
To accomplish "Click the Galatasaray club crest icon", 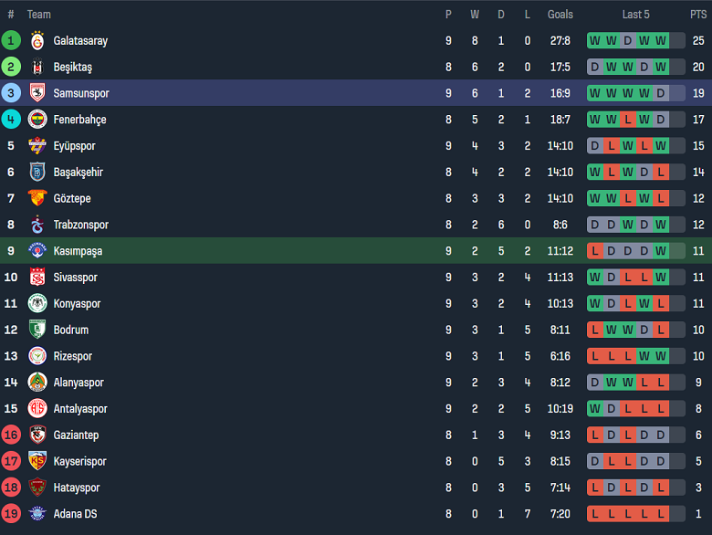I will coord(37,41).
